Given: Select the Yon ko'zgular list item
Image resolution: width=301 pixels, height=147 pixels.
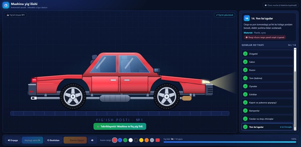Looking at the screenshot, I should click(x=267, y=127).
